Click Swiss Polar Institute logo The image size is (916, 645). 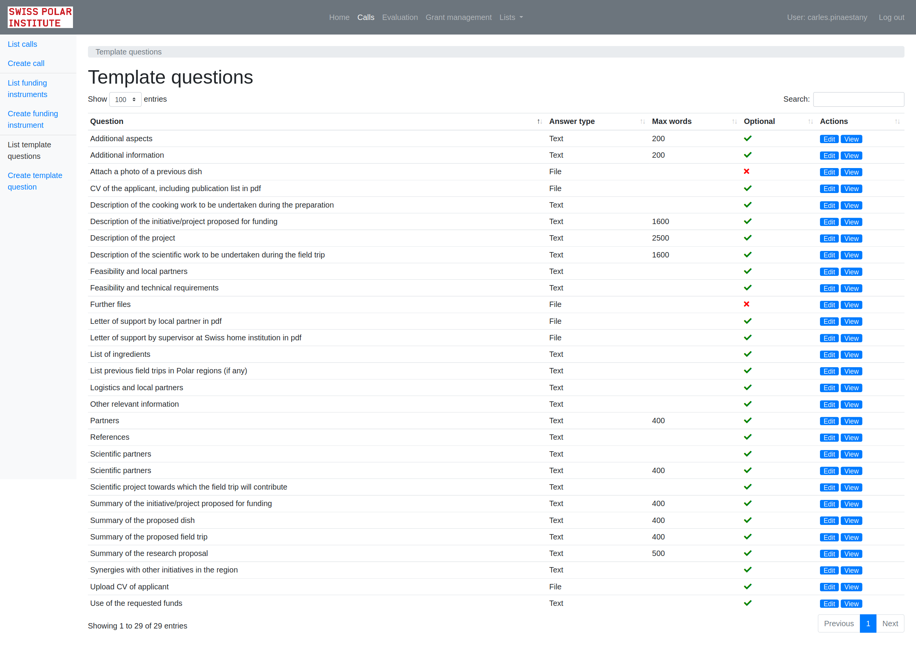40,17
